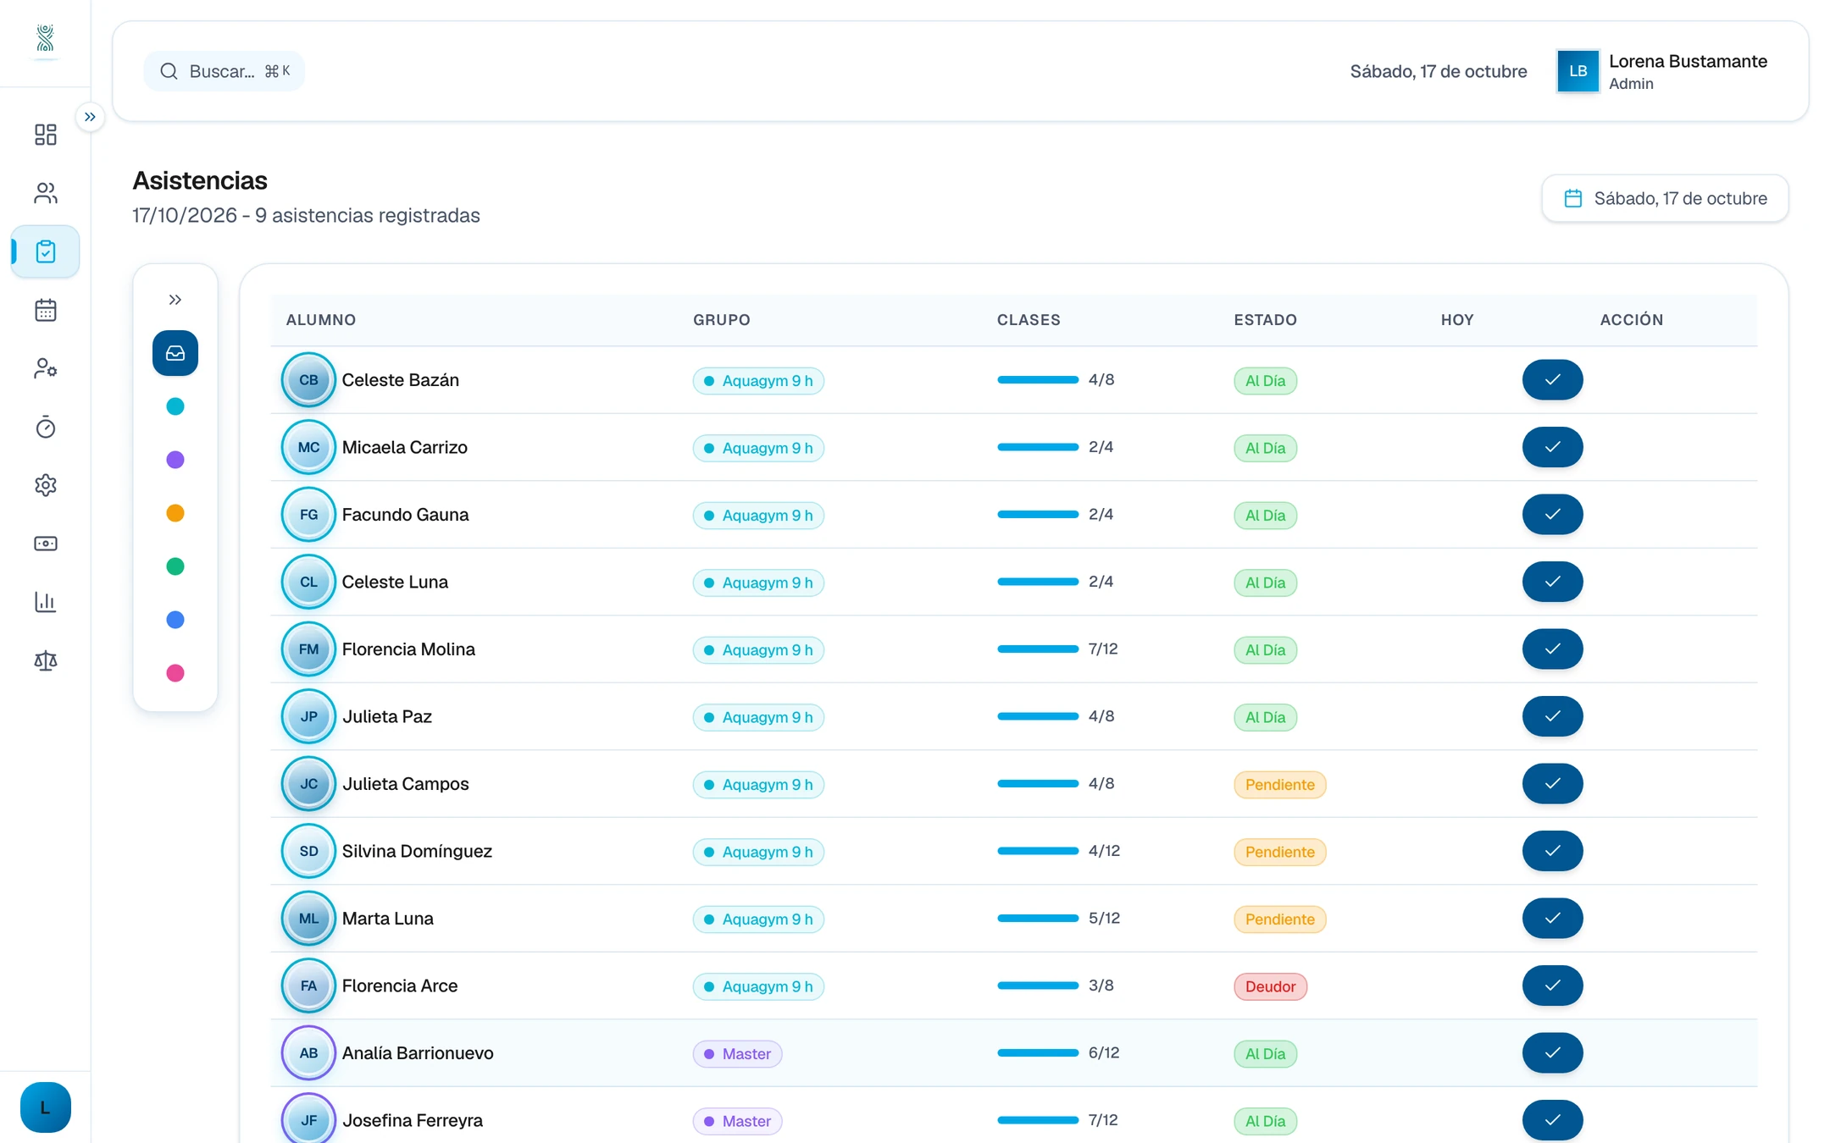The width and height of the screenshot is (1830, 1143).
Task: Click the app logo at top left
Action: (45, 39)
